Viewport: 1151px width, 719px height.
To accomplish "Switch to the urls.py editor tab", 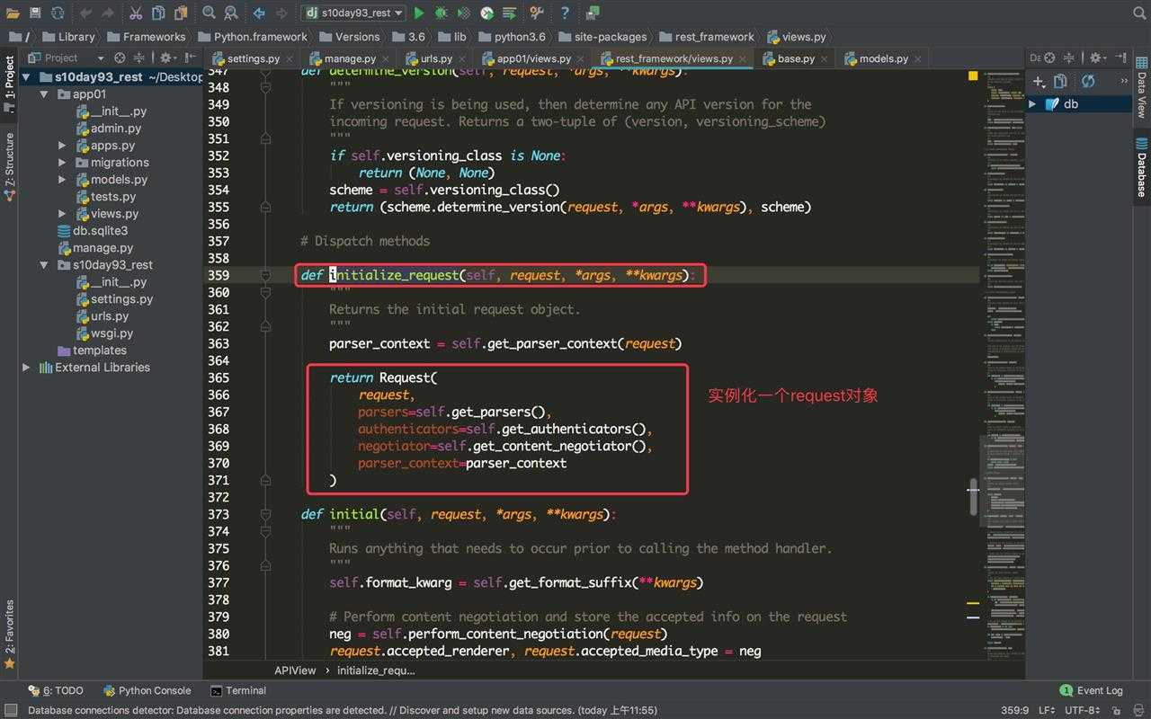I will click(436, 58).
